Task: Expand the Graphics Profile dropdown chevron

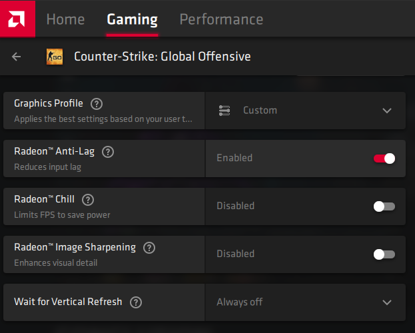Action: (387, 111)
